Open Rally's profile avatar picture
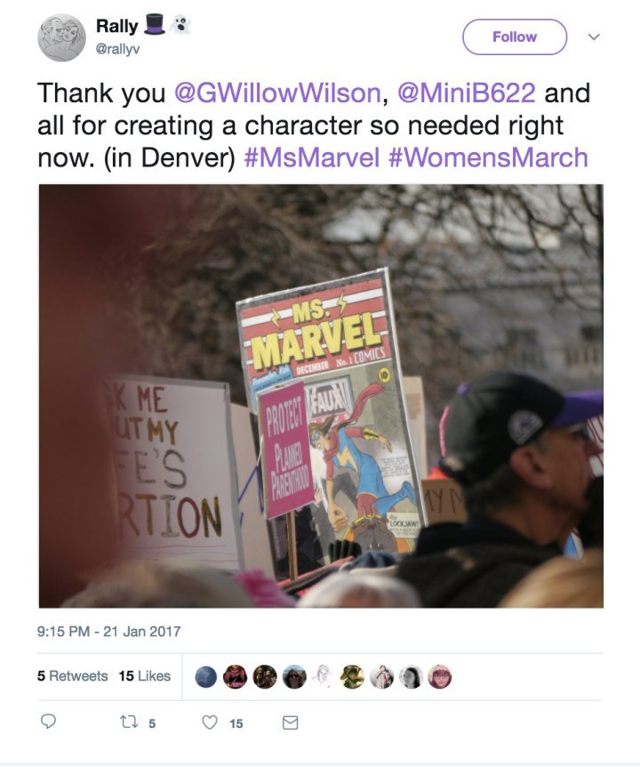Screen dimensions: 640x767 pos(61,37)
